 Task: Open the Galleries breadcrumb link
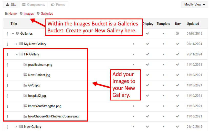47,14
